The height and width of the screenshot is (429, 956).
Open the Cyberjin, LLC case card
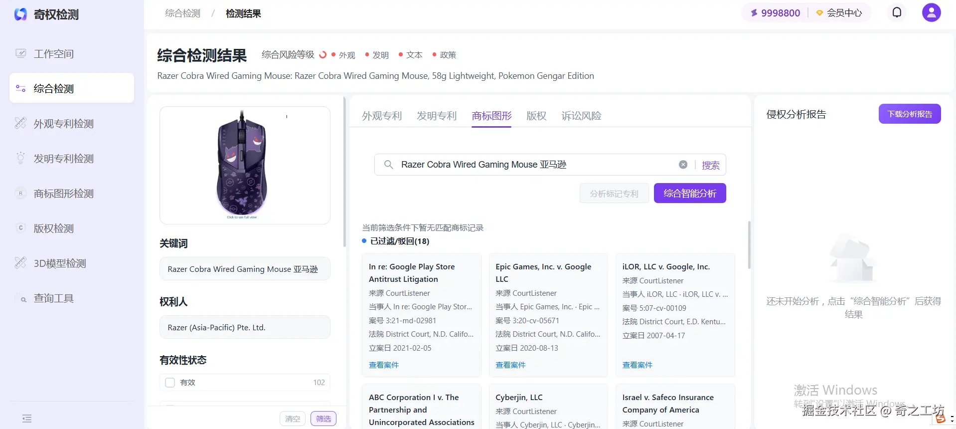(548, 407)
